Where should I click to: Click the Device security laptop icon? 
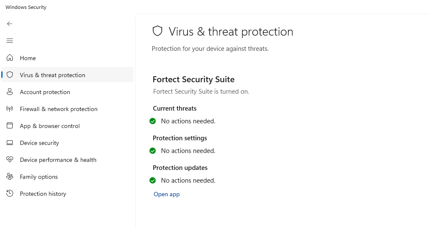(x=10, y=143)
